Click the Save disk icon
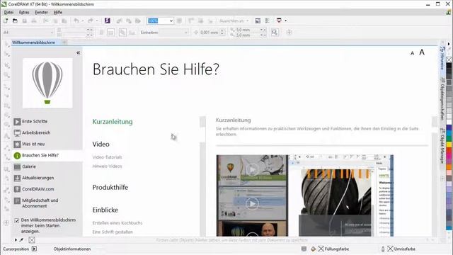This screenshot has width=453, height=255. (x=25, y=21)
